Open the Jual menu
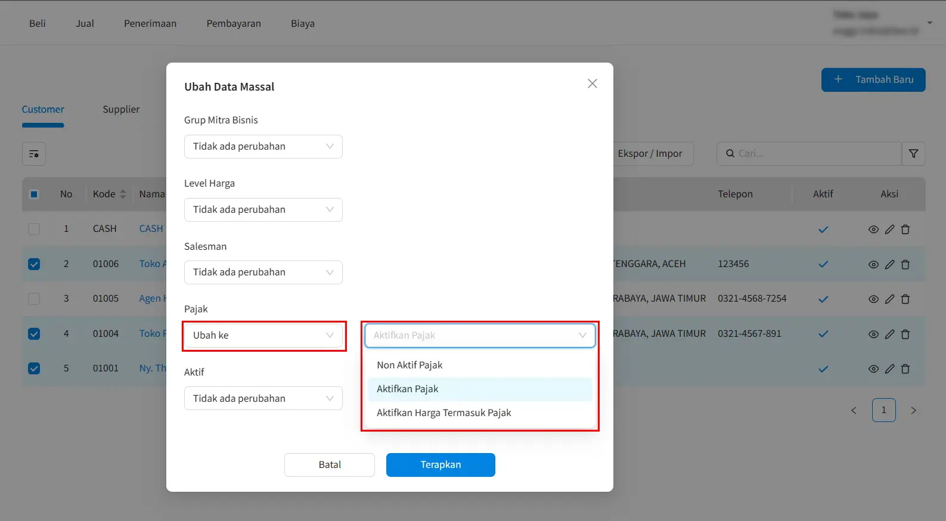The width and height of the screenshot is (946, 521). point(85,23)
